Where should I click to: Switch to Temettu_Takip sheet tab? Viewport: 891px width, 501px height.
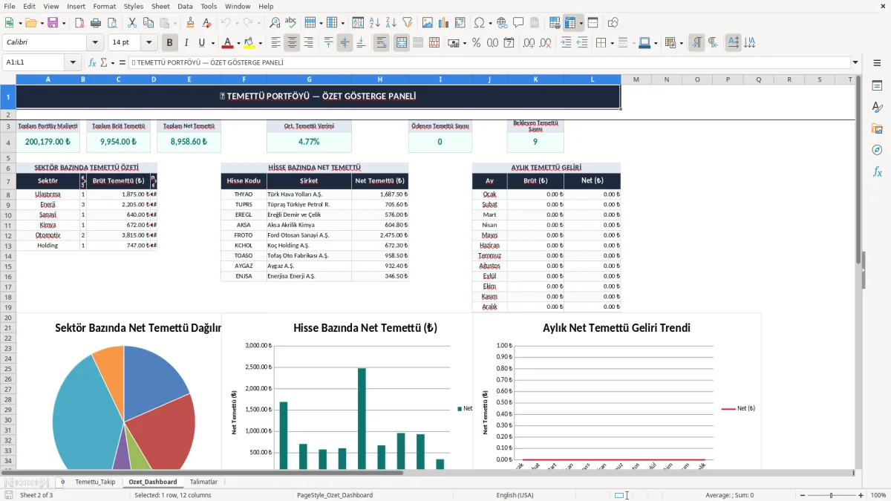click(x=95, y=482)
